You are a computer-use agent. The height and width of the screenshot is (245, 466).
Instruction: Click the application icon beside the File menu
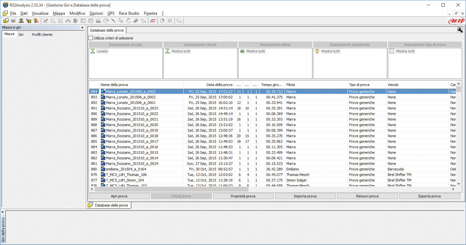(x=5, y=13)
